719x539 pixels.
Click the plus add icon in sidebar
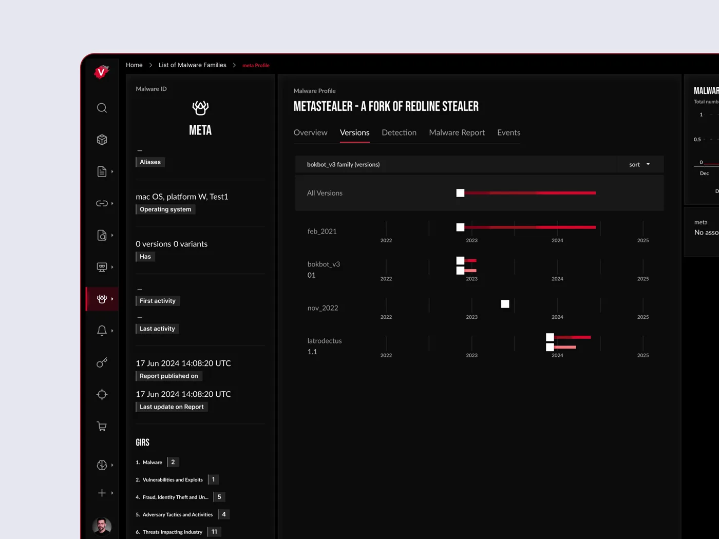[x=102, y=493]
